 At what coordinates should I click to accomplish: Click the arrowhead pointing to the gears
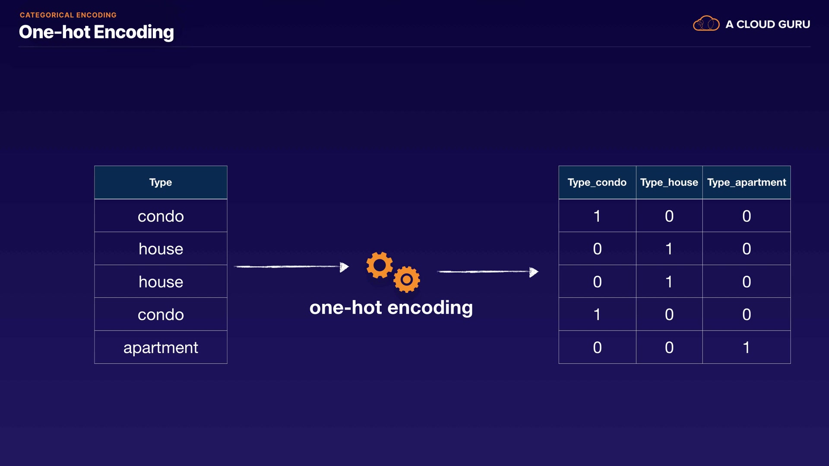pyautogui.click(x=344, y=267)
